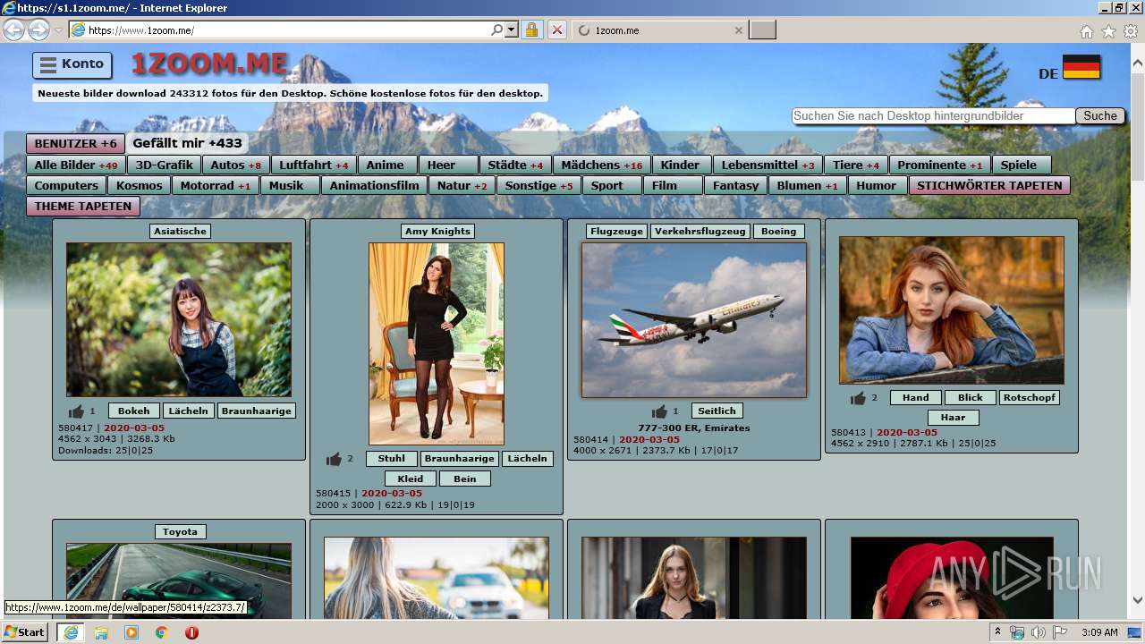The width and height of the screenshot is (1145, 644).
Task: Open the Windows Start button
Action: pyautogui.click(x=25, y=632)
